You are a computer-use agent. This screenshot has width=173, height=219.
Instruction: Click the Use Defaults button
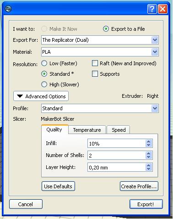click(58, 186)
